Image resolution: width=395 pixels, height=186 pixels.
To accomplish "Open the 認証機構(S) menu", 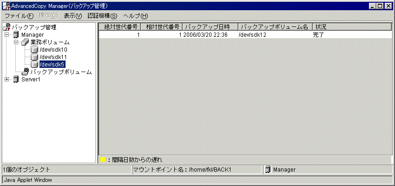I will (x=103, y=16).
